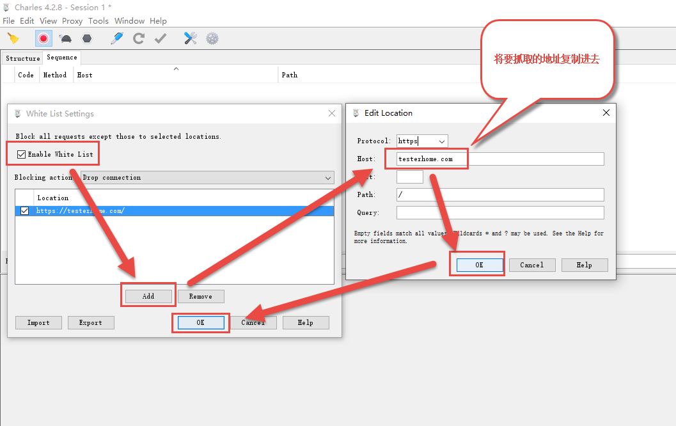Open the Protocol combo box dropdown arrow
Image resolution: width=676 pixels, height=426 pixels.
point(442,141)
